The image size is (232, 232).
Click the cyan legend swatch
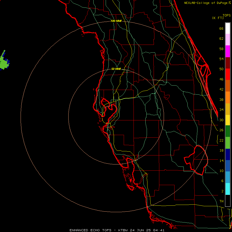click(x=228, y=189)
